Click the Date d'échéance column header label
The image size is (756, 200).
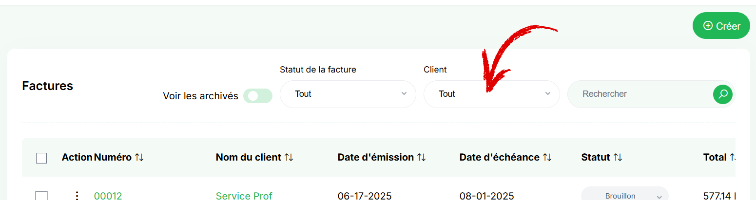point(500,157)
